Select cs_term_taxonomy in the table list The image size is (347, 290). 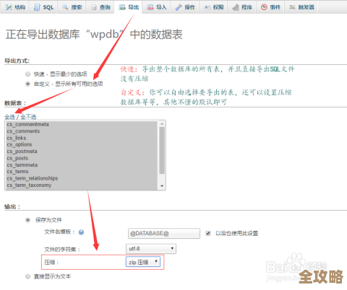pos(82,185)
